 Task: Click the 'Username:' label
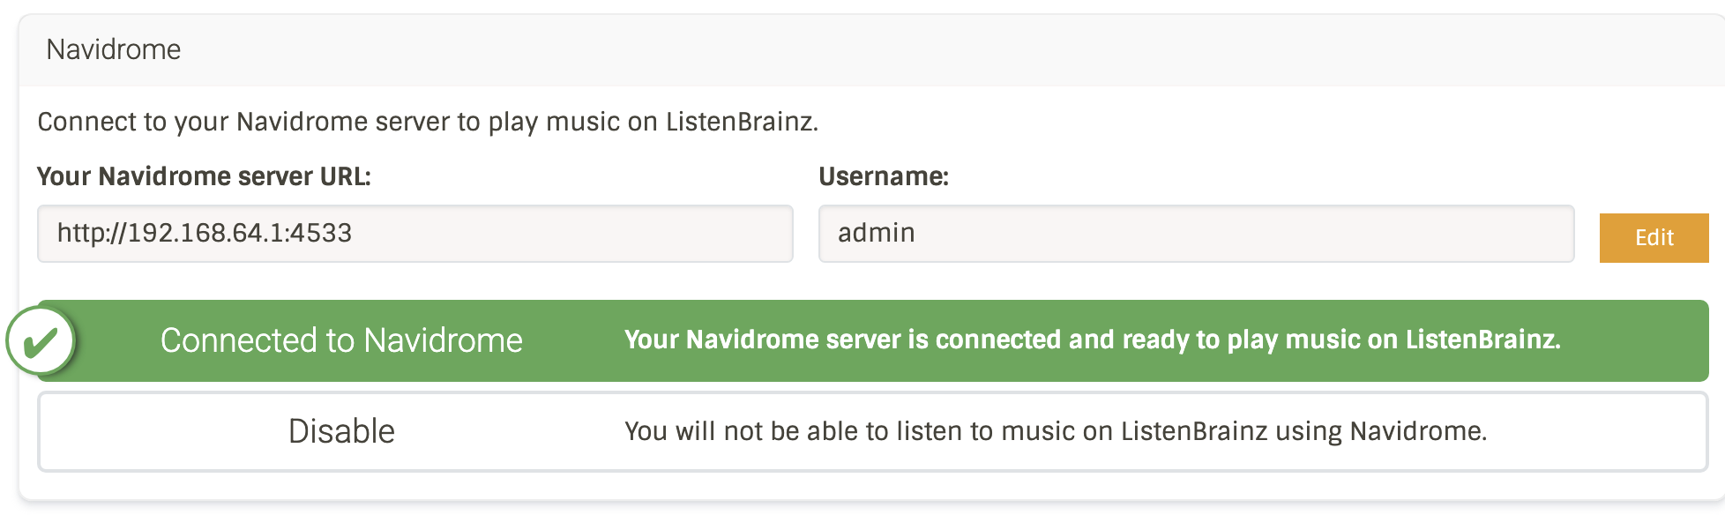884,176
